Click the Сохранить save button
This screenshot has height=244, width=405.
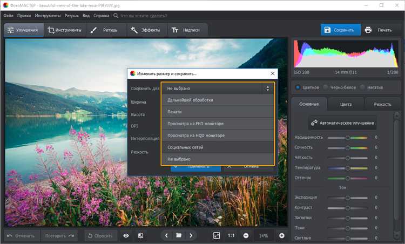[x=340, y=30]
